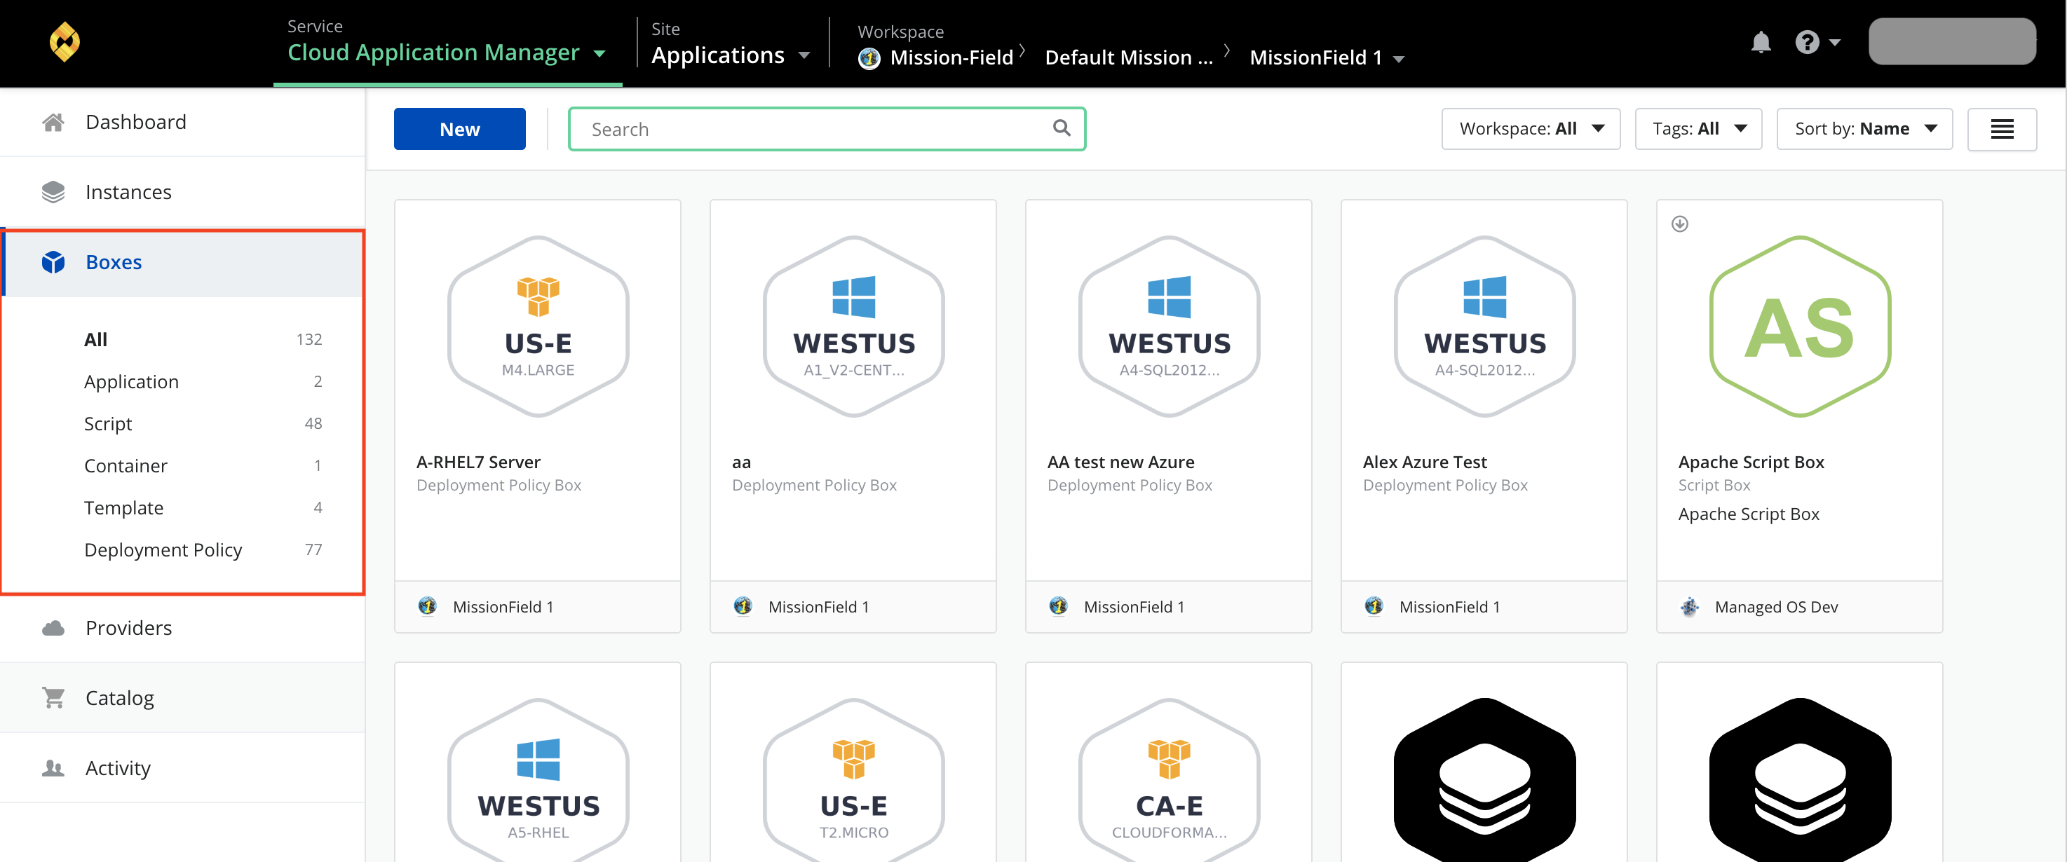Click the globe icon beside Mission-Field workspace
The height and width of the screenshot is (862, 2067).
coord(869,59)
